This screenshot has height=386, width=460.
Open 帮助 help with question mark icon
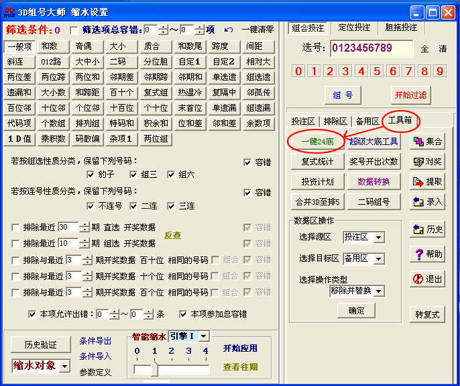tap(427, 254)
